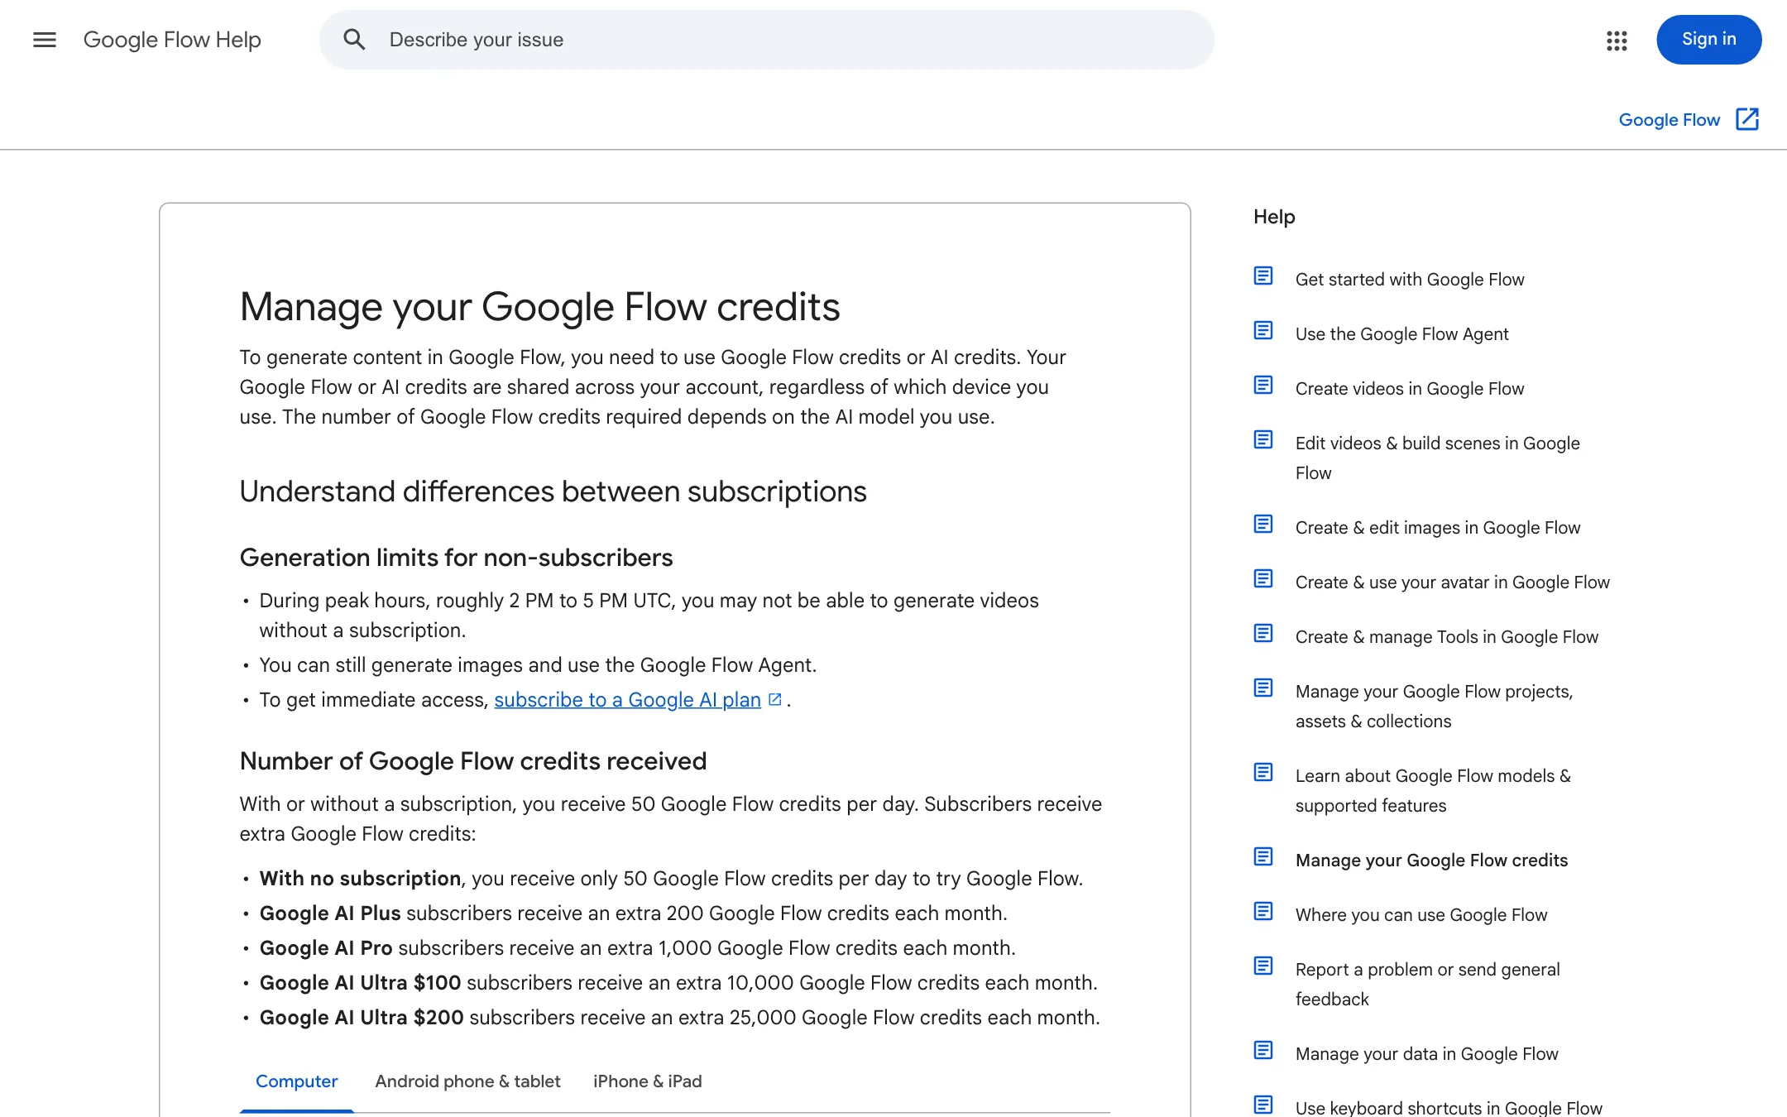Click article icon beside Edit videos & build scenes

1263,439
